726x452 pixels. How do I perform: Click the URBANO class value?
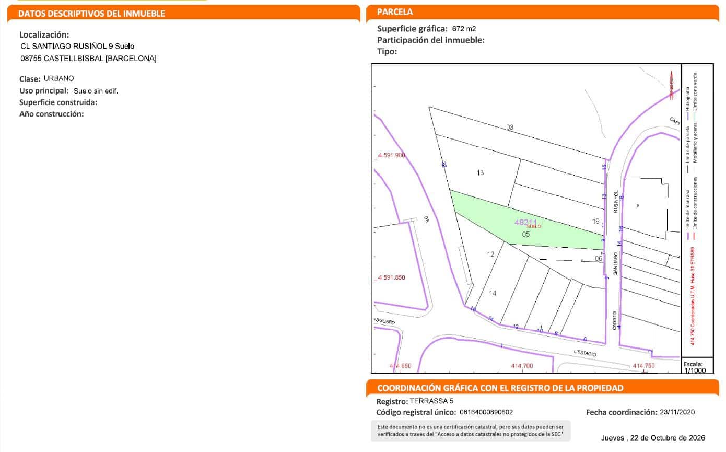59,78
